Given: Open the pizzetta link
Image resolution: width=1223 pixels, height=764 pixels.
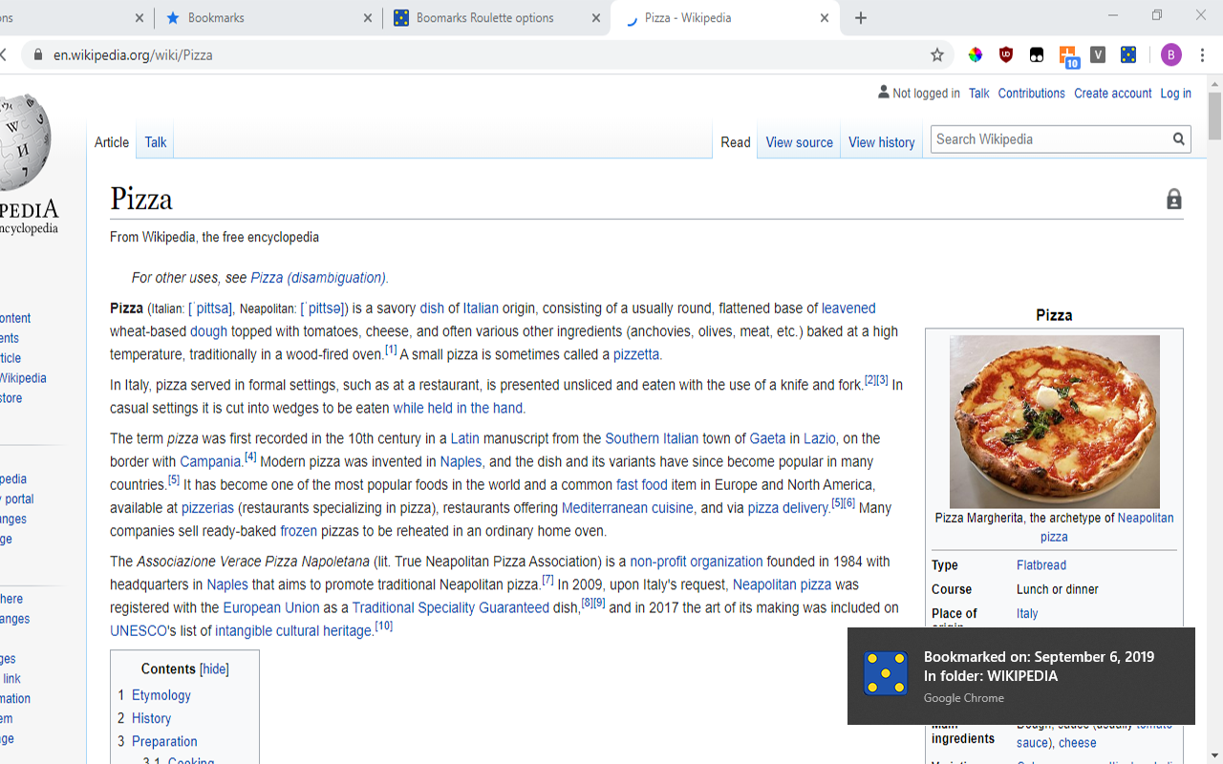Looking at the screenshot, I should point(636,354).
